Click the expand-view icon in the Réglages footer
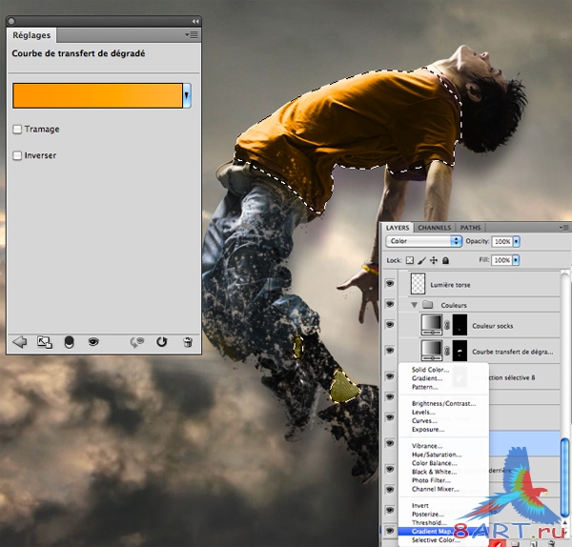Viewport: 572px width, 547px height. (x=45, y=342)
